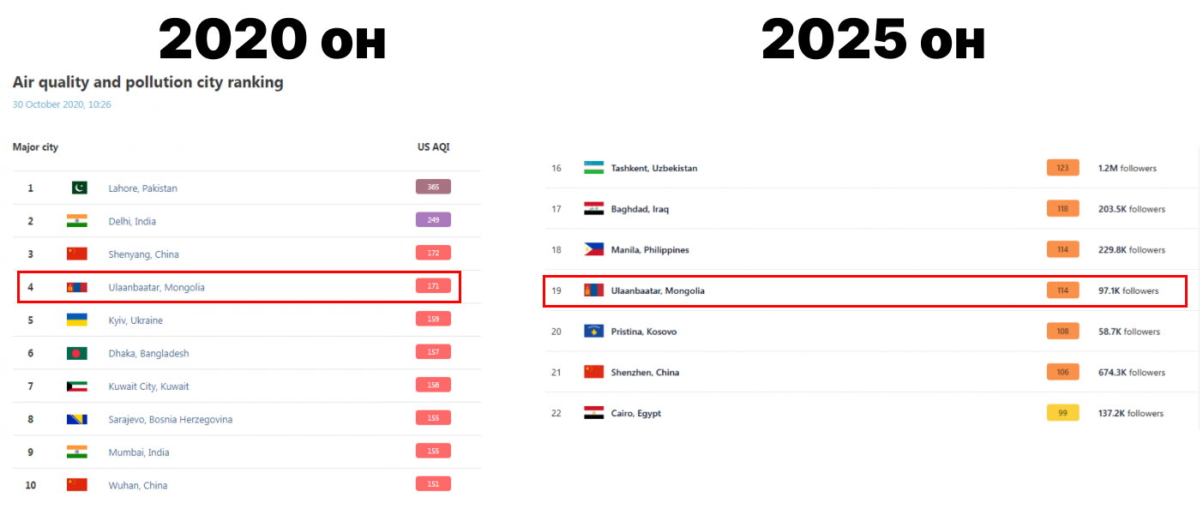Click the Uzbekistan flag beside Tashkent
This screenshot has height=514, width=1203.
[594, 168]
